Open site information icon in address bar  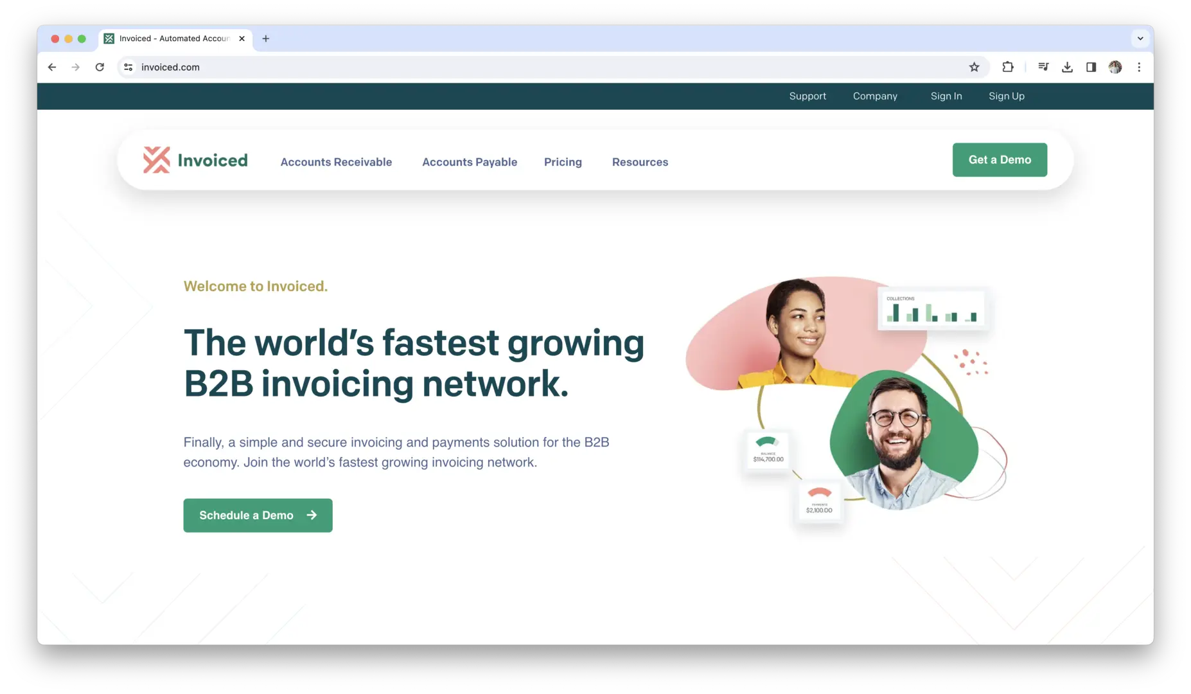point(128,67)
